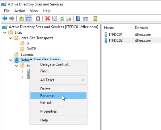Select ITFDC01 name in list
161x130 pixels.
[x=116, y=35]
